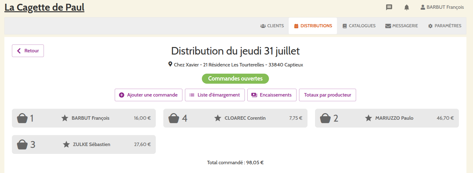Click the basket icon for order 4
473x173 pixels.
pyautogui.click(x=174, y=118)
